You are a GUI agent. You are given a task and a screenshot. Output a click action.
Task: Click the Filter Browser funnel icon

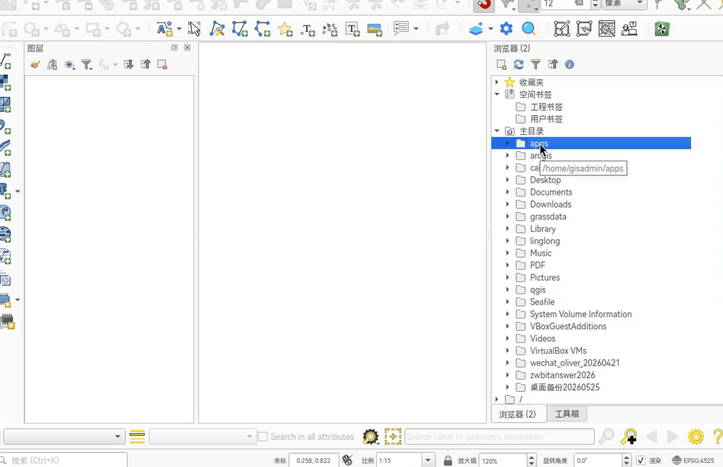535,64
